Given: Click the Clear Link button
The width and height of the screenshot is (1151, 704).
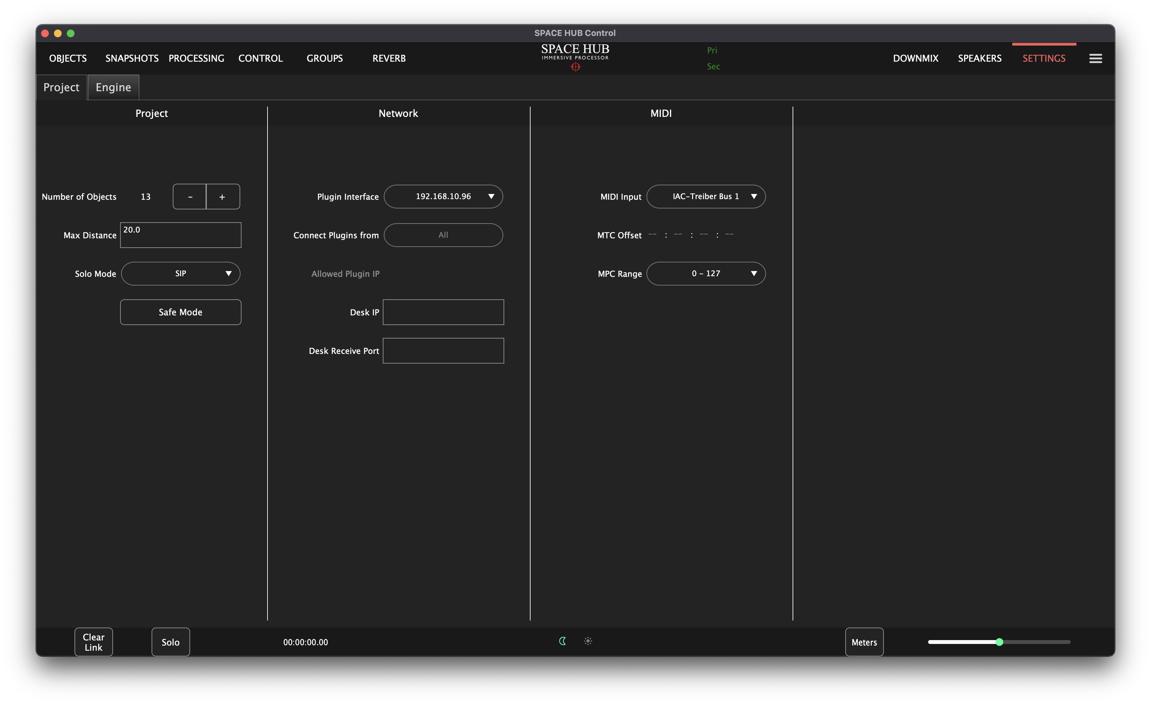Looking at the screenshot, I should pos(93,642).
